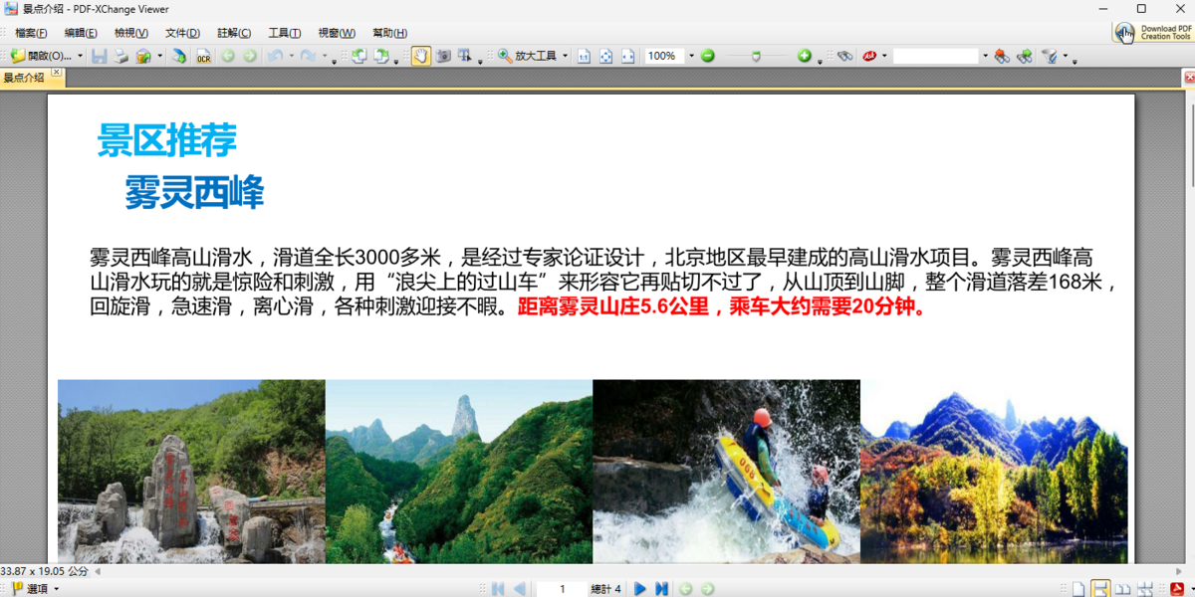Screen dimensions: 1195x597
Task: Switch to single page layout
Action: pyautogui.click(x=1078, y=589)
